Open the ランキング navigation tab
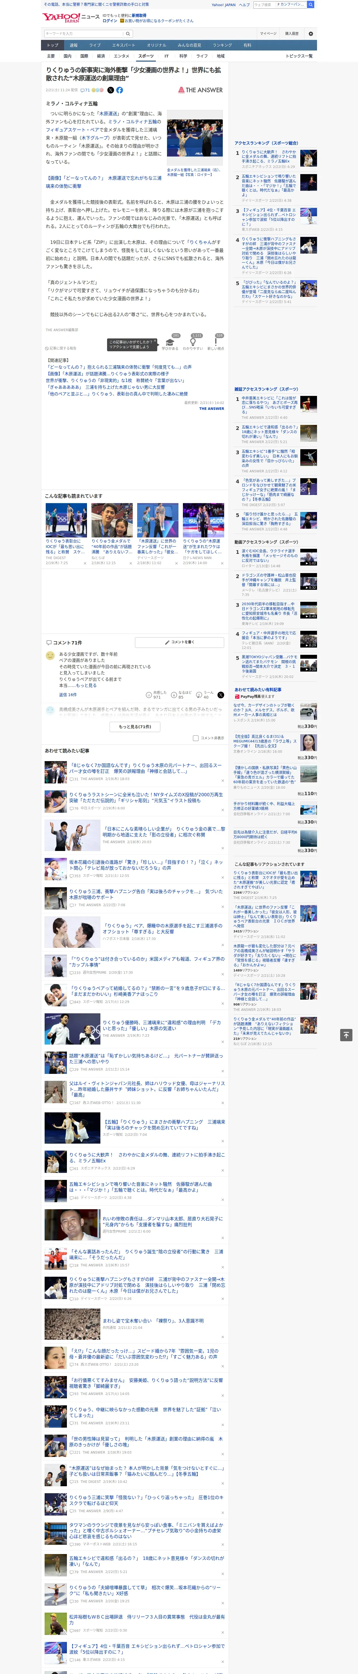The height and width of the screenshot is (1674, 358). pos(222,45)
